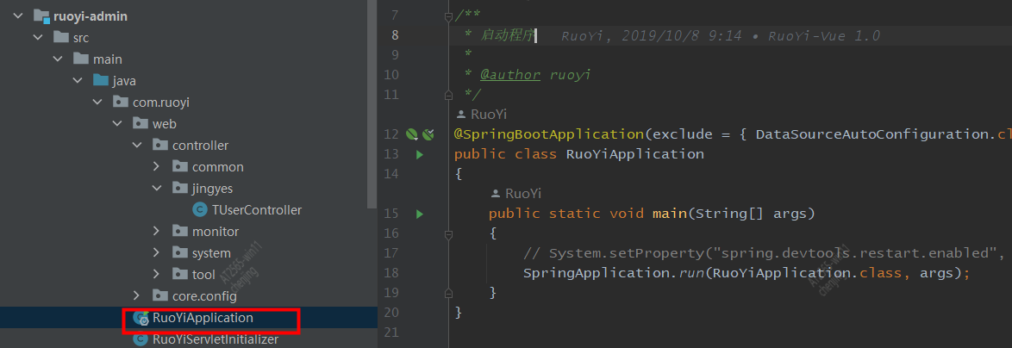Click the git blame annotation on line 8
The height and width of the screenshot is (348, 1012).
[x=721, y=35]
